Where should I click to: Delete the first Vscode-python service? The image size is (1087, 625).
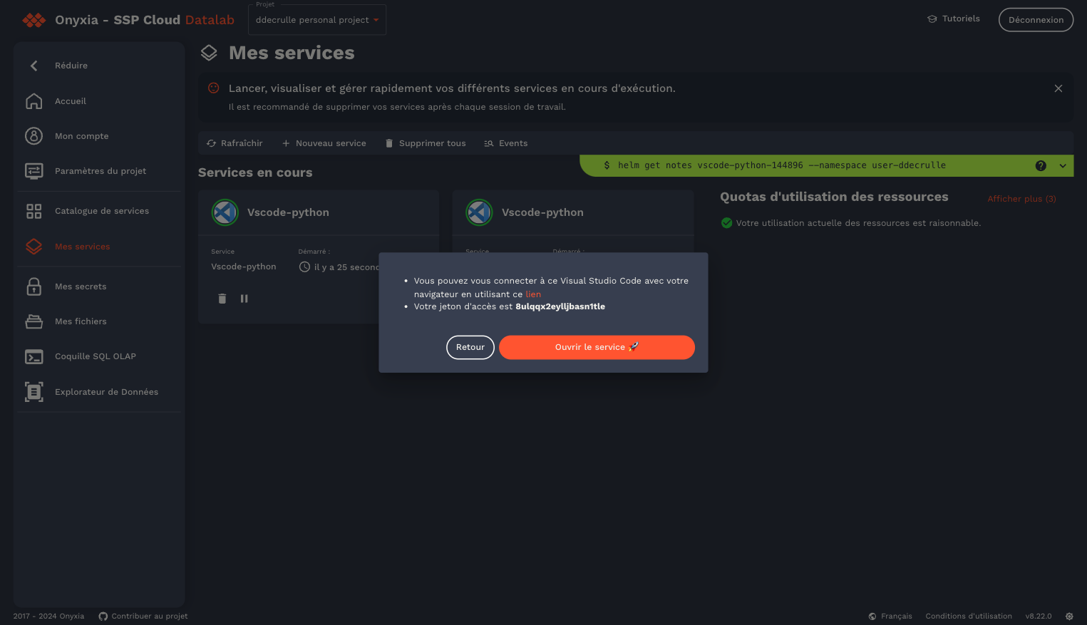coord(222,299)
